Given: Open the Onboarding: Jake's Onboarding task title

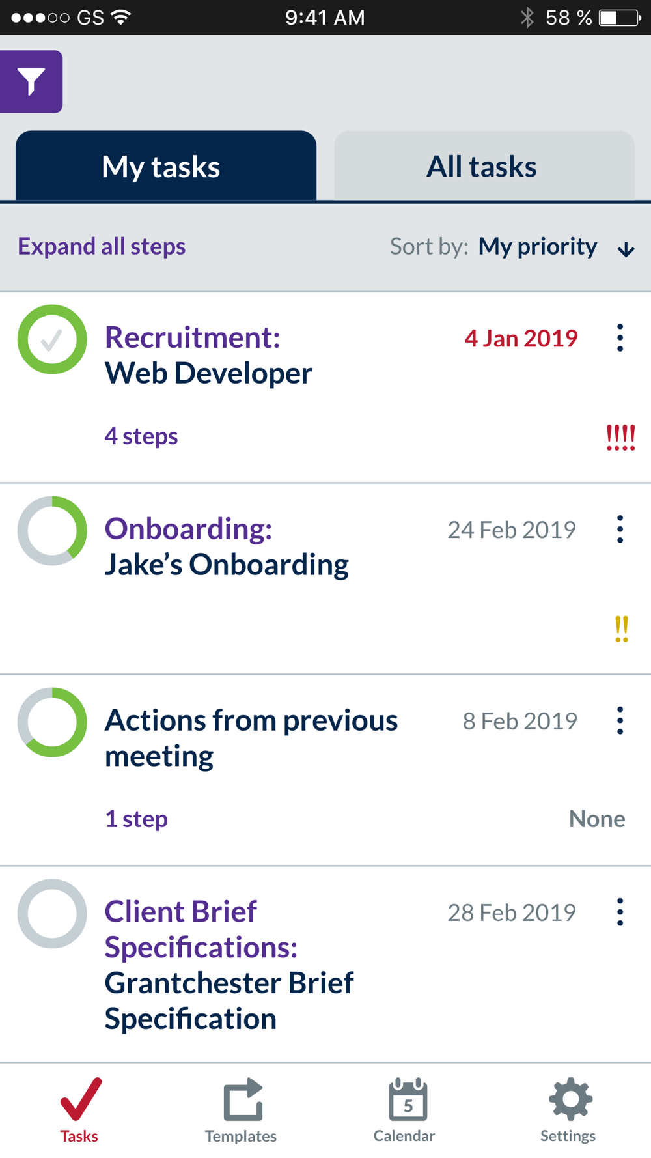Looking at the screenshot, I should tap(227, 547).
